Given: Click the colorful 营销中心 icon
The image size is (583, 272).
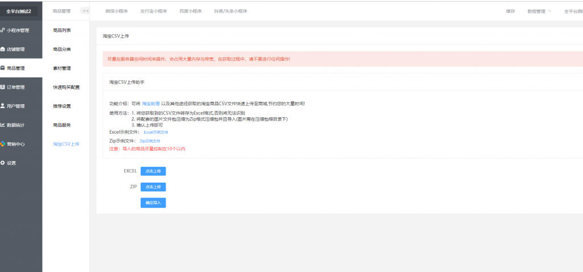Looking at the screenshot, I should (3, 144).
